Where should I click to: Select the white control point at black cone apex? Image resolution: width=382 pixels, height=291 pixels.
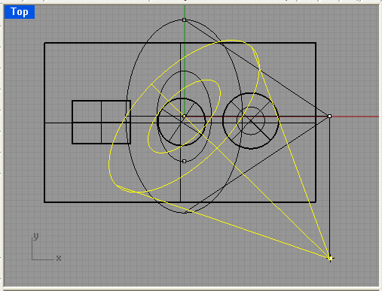pos(329,116)
